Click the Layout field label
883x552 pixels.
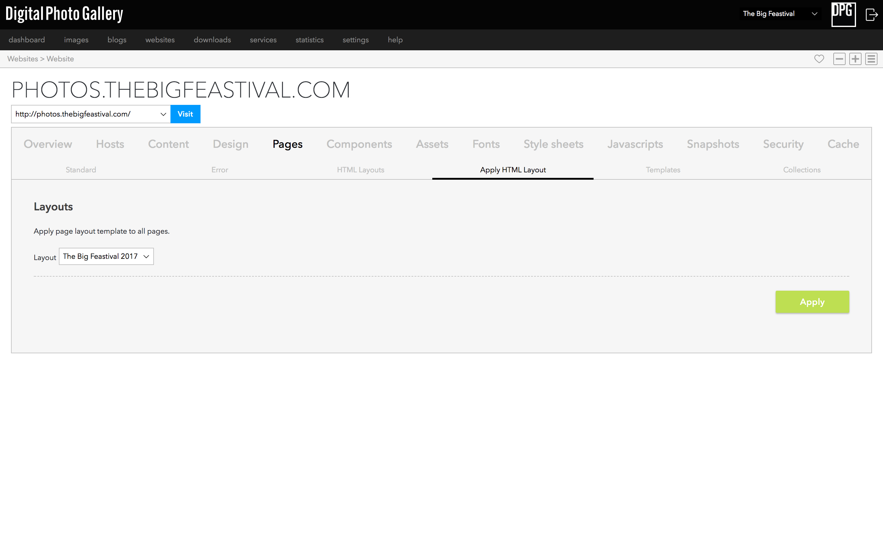pyautogui.click(x=45, y=257)
